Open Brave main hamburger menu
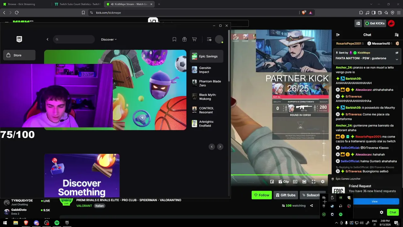 click(399, 13)
